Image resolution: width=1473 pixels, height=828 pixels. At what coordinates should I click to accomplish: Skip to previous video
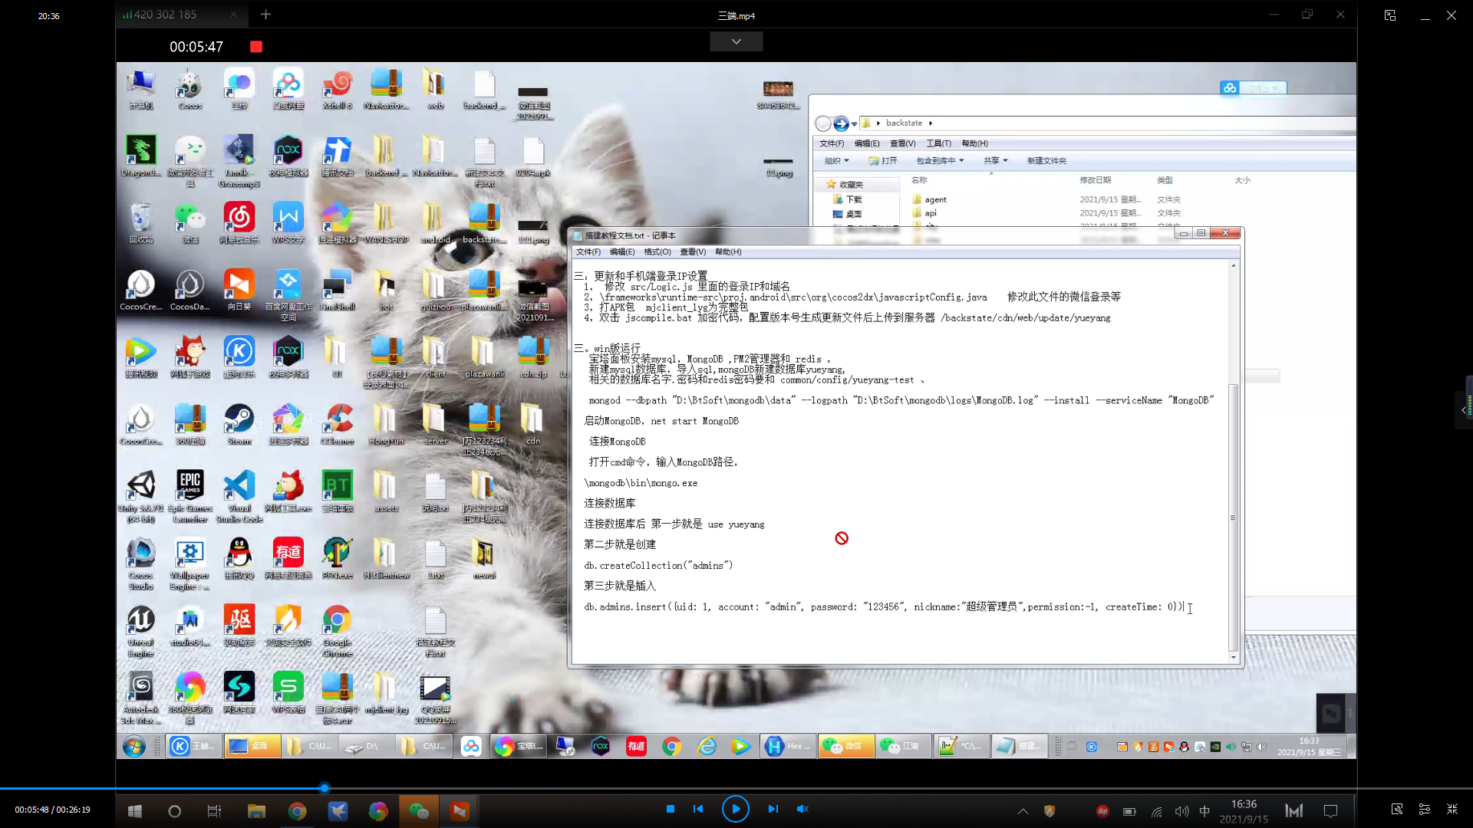pyautogui.click(x=698, y=809)
